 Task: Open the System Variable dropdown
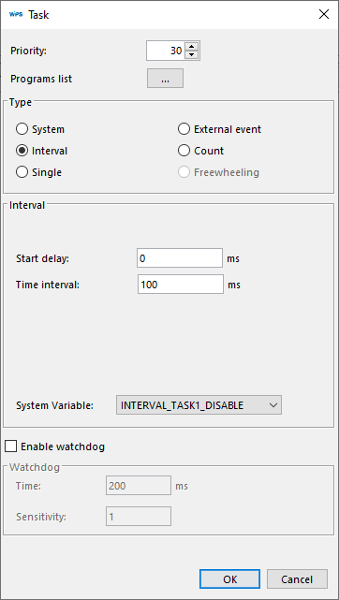point(199,405)
